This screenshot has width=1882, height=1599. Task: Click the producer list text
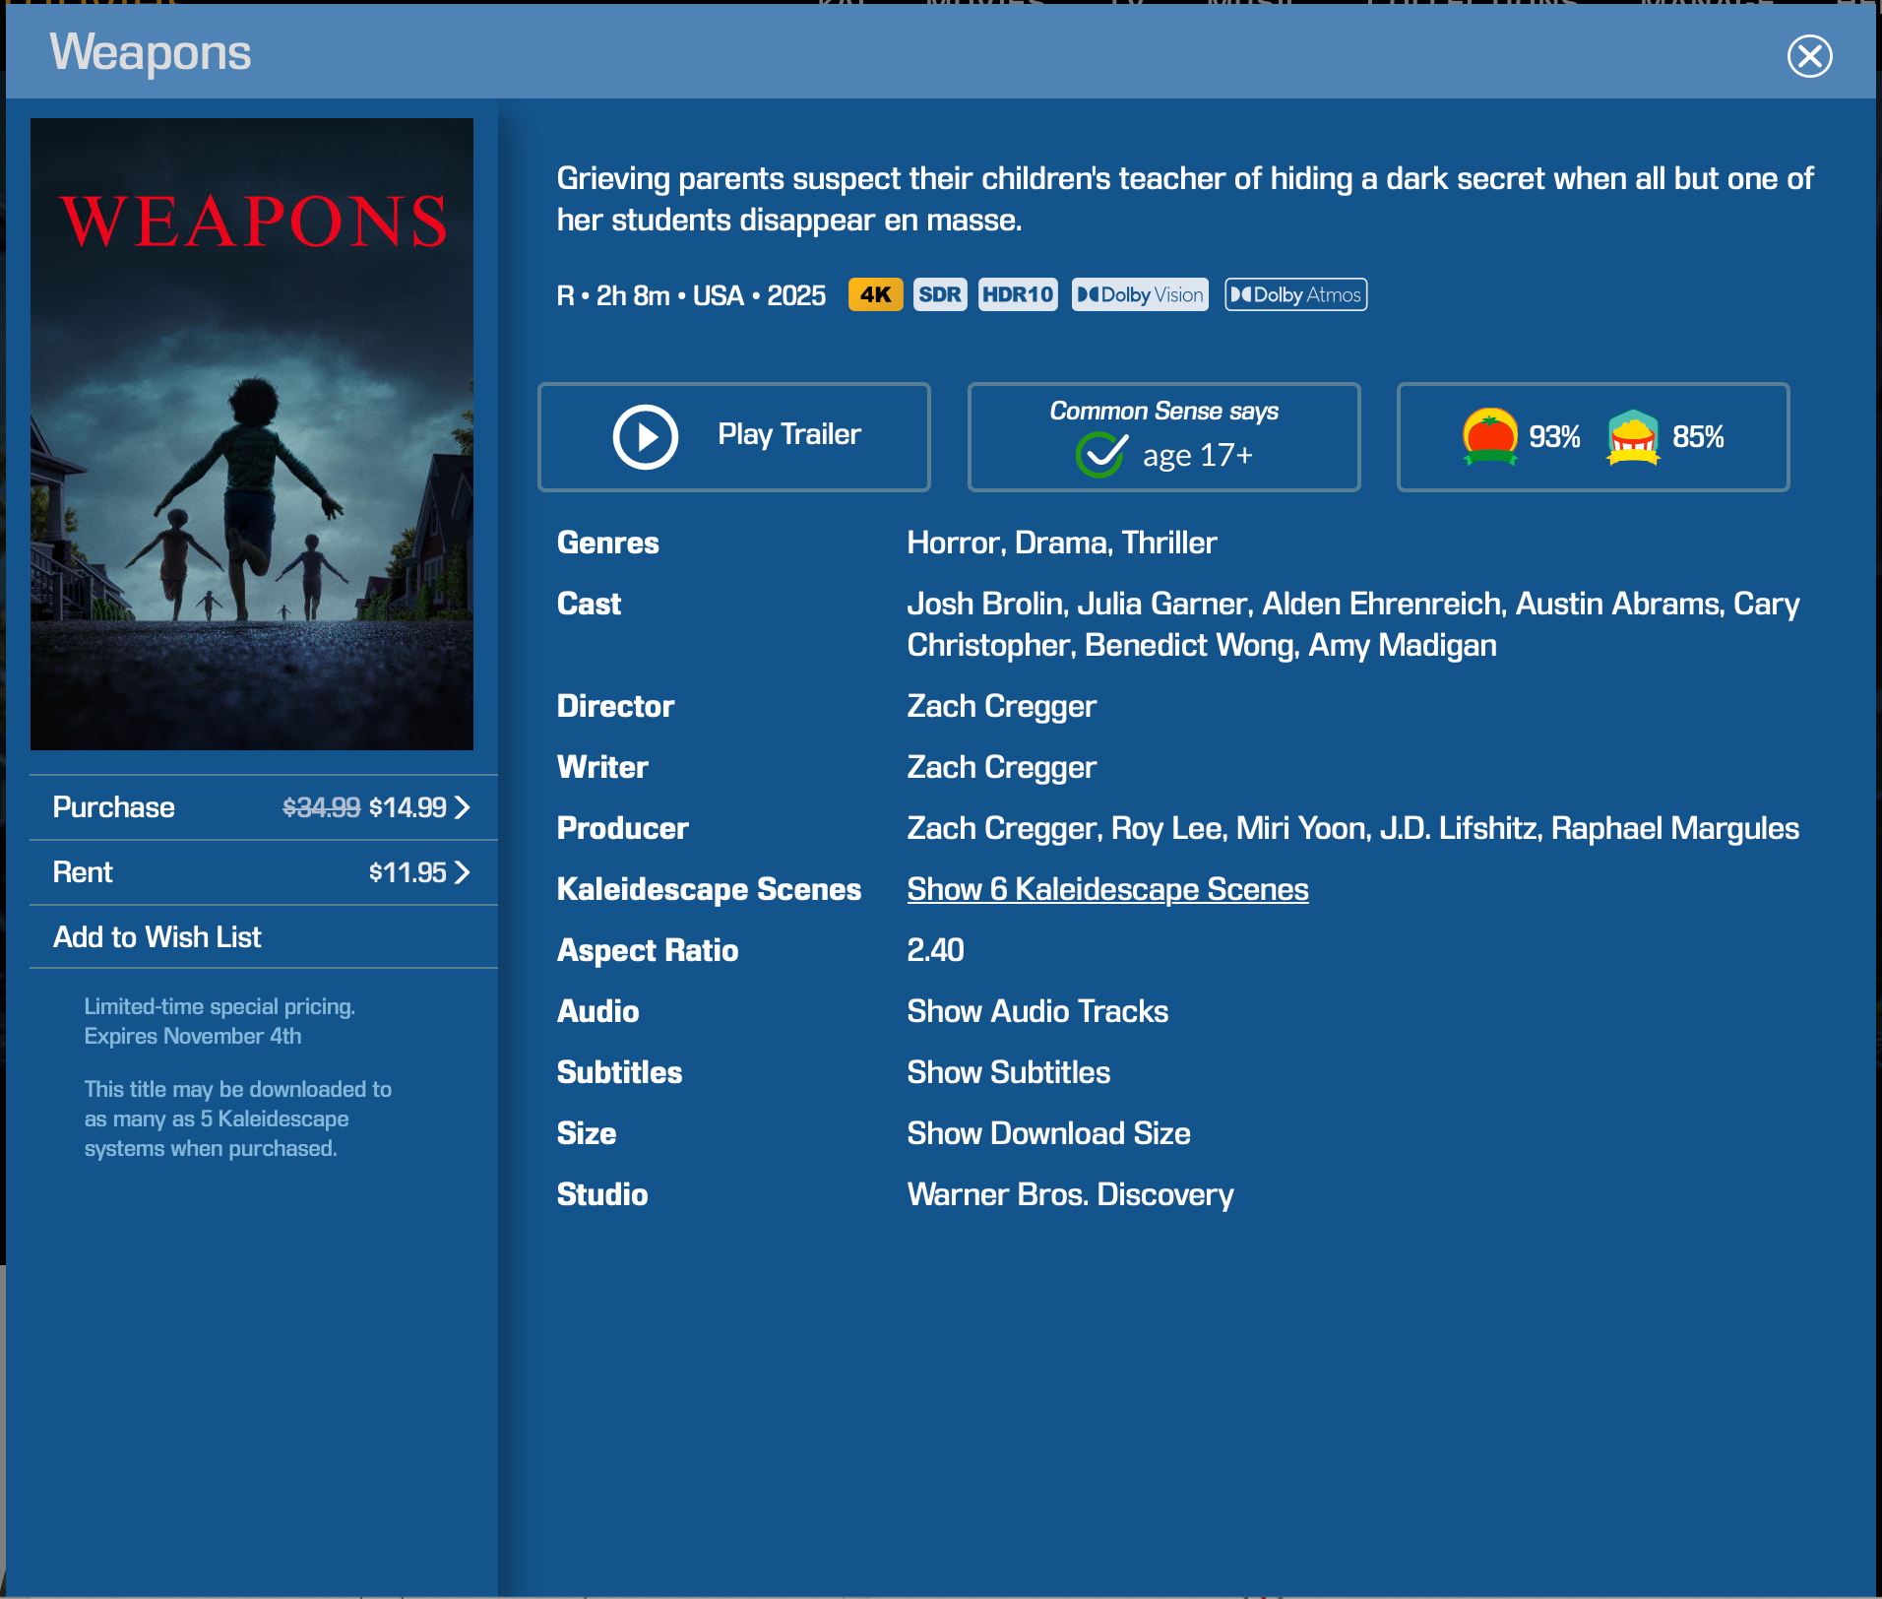1352,828
